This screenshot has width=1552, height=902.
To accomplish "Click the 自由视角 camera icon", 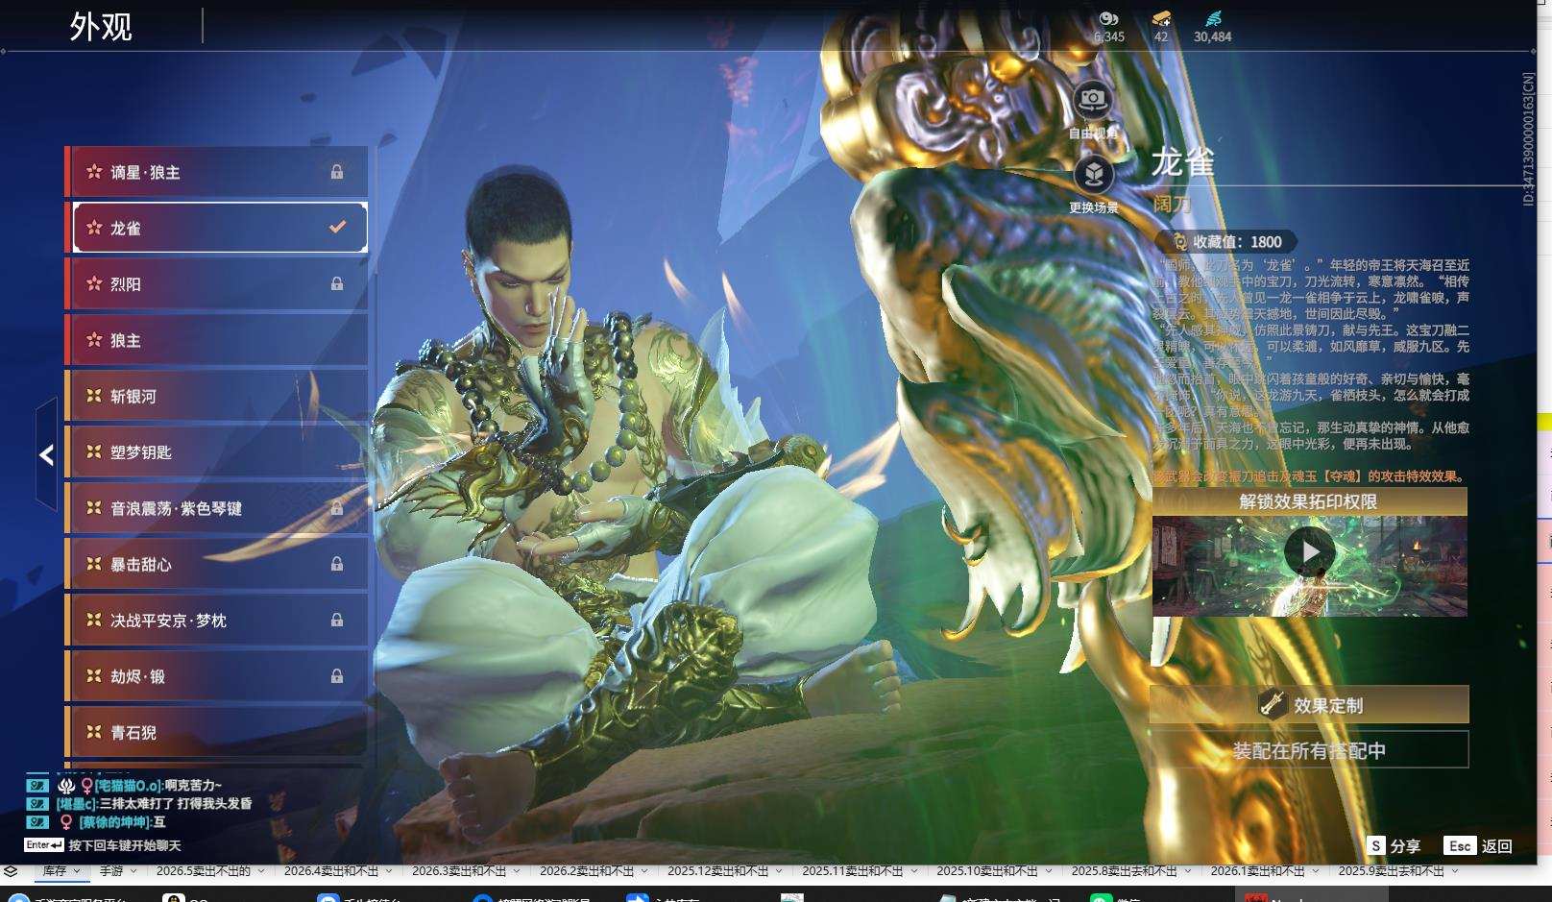I will 1092,99.
